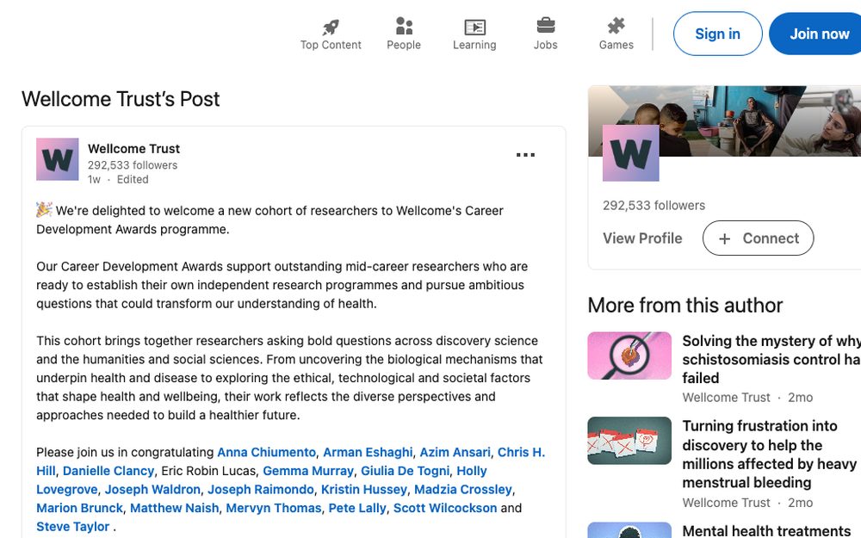Click the Connect button

tap(759, 238)
